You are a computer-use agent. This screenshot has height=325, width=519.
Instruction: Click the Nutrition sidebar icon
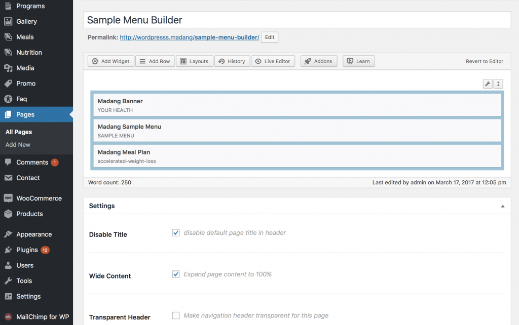(x=8, y=52)
